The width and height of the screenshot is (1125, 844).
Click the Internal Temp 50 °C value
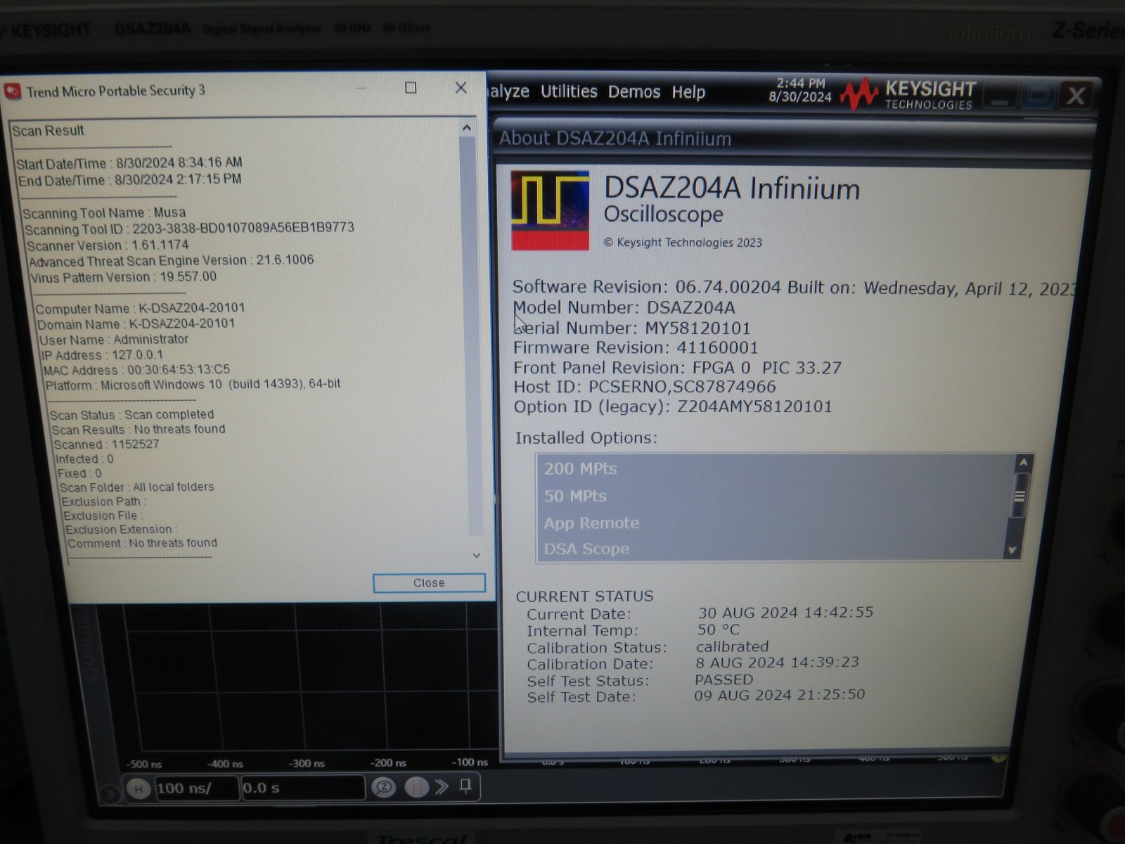719,629
